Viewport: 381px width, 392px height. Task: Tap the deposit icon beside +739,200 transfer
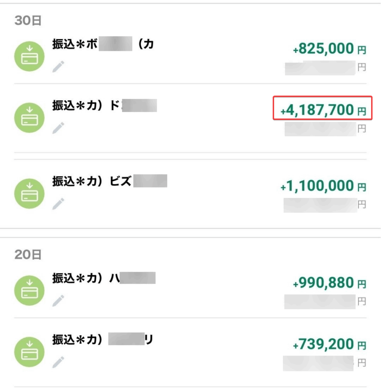tap(29, 352)
